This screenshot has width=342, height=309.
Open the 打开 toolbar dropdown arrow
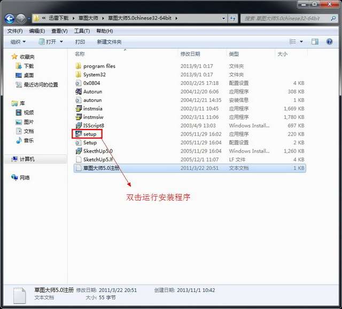61,42
